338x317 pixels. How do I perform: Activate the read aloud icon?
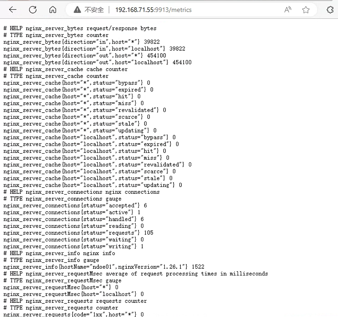click(x=288, y=10)
